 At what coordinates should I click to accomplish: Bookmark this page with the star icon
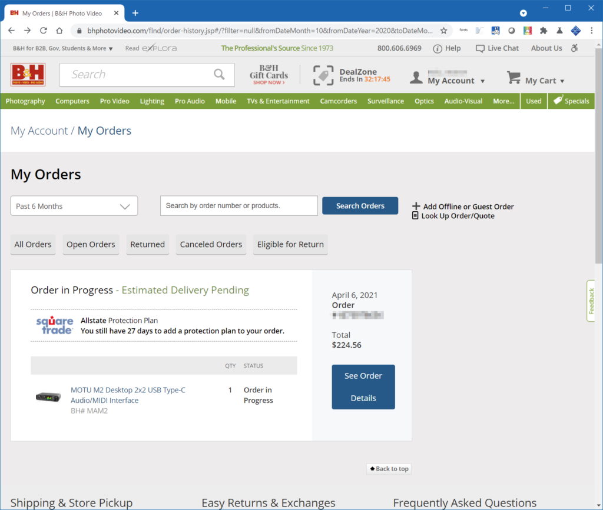tap(444, 31)
